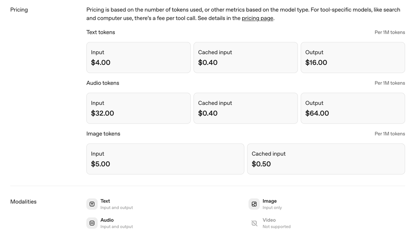416x239 pixels.
Task: Select the Image tokens Cached input $0.50 card
Action: (x=326, y=159)
